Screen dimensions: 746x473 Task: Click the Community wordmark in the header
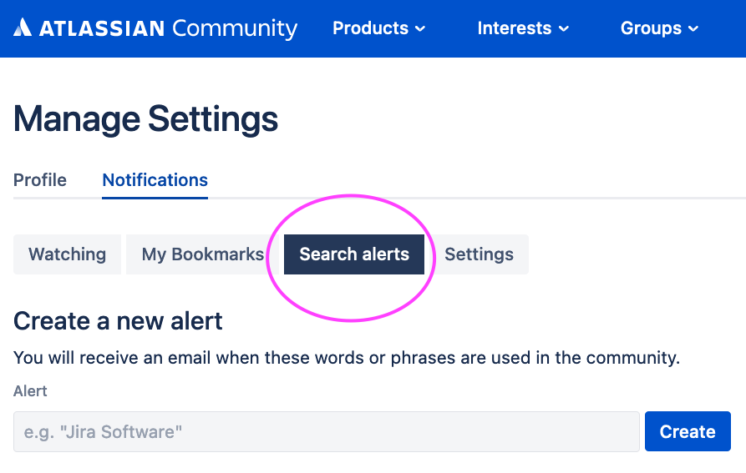pos(235,28)
